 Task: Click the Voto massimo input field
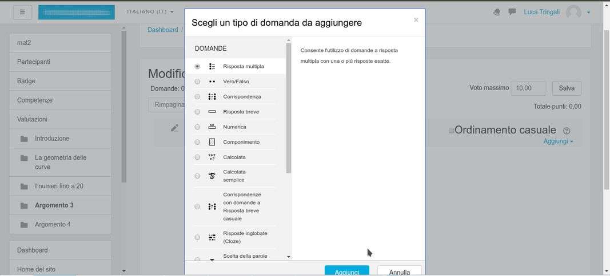pyautogui.click(x=528, y=88)
